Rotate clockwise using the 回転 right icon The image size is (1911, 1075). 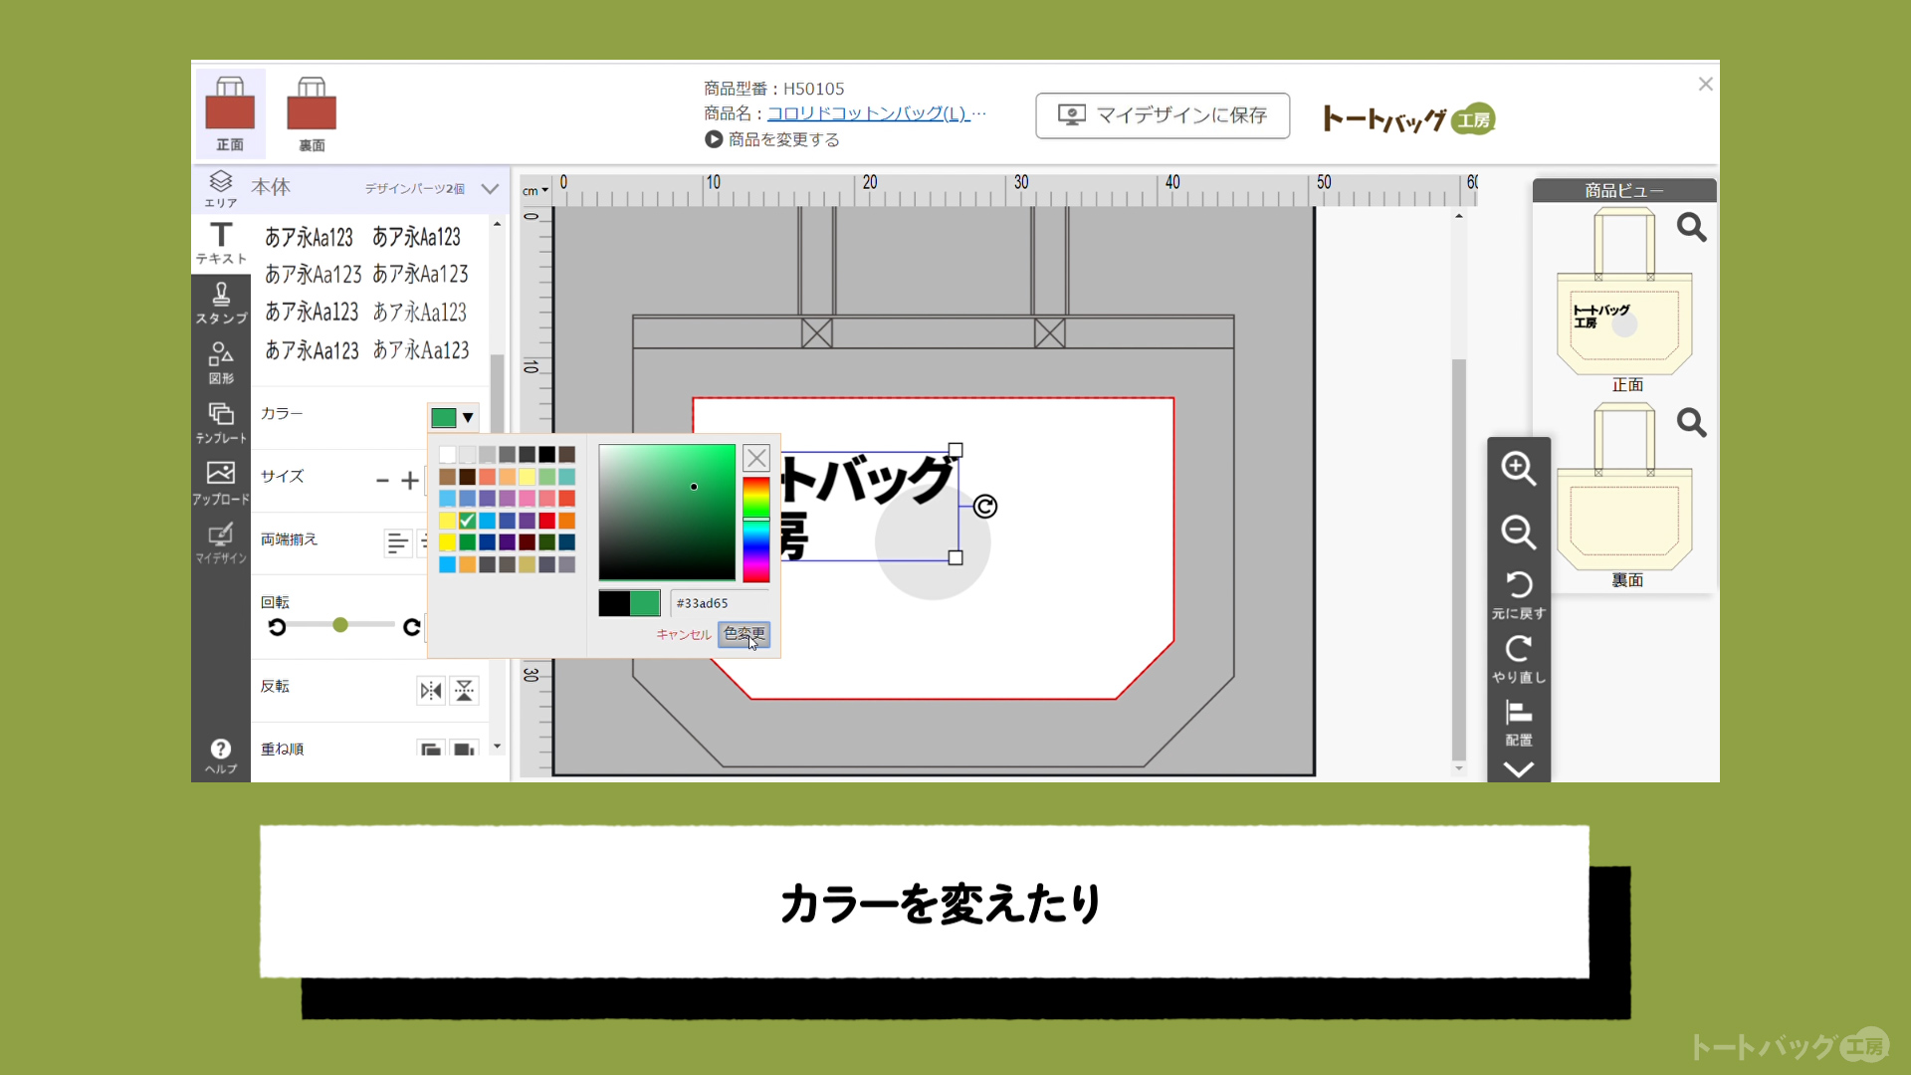411,626
